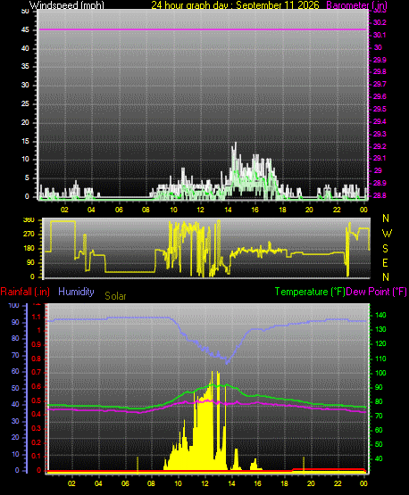Select the Humidity legend label
The width and height of the screenshot is (409, 495).
pos(76,292)
